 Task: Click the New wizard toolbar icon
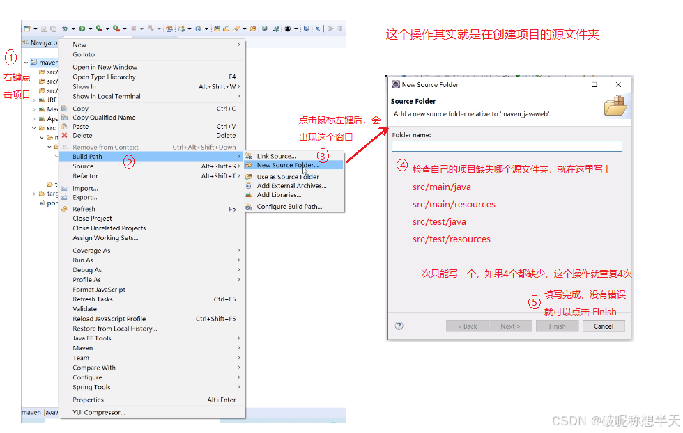click(27, 29)
